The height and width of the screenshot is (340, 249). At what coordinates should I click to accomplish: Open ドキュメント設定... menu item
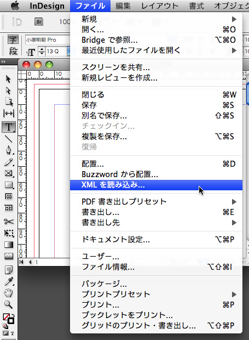point(156,240)
